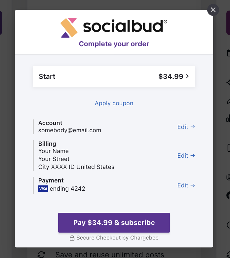Click the bar chart icon on right edge
The image size is (230, 258).
tap(228, 118)
